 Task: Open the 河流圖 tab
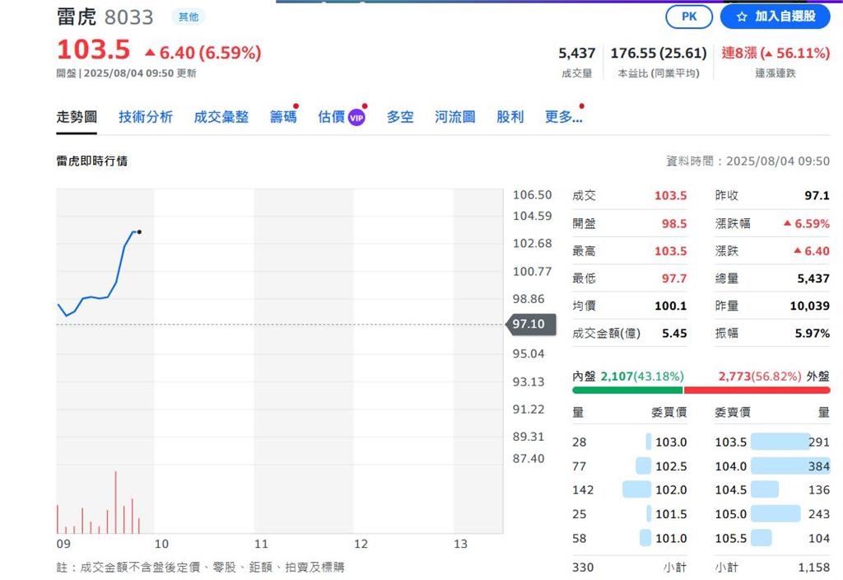tap(454, 117)
